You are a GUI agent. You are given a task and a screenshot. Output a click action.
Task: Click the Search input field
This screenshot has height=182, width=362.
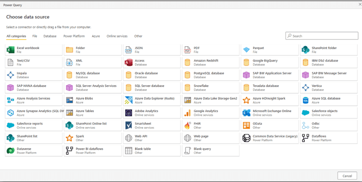pos(322,36)
